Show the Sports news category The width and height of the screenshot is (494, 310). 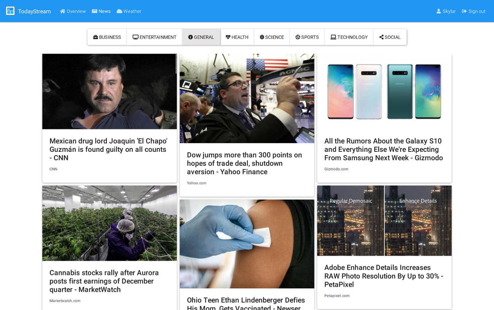(307, 37)
